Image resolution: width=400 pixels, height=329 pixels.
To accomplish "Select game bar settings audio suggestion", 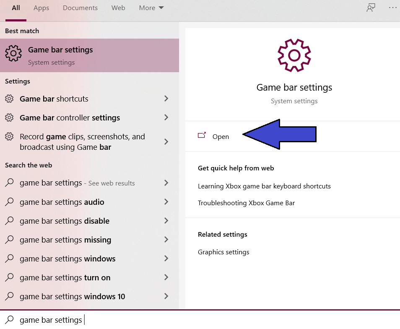I will 89,202.
